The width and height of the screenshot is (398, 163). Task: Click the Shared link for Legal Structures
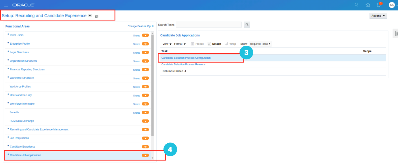point(137,53)
